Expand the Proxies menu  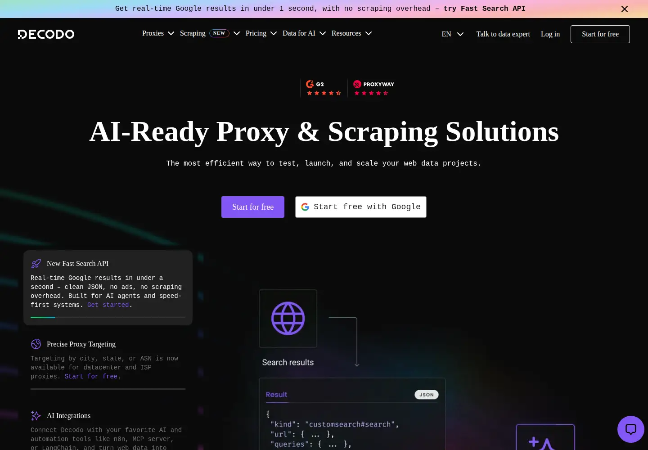(x=158, y=33)
